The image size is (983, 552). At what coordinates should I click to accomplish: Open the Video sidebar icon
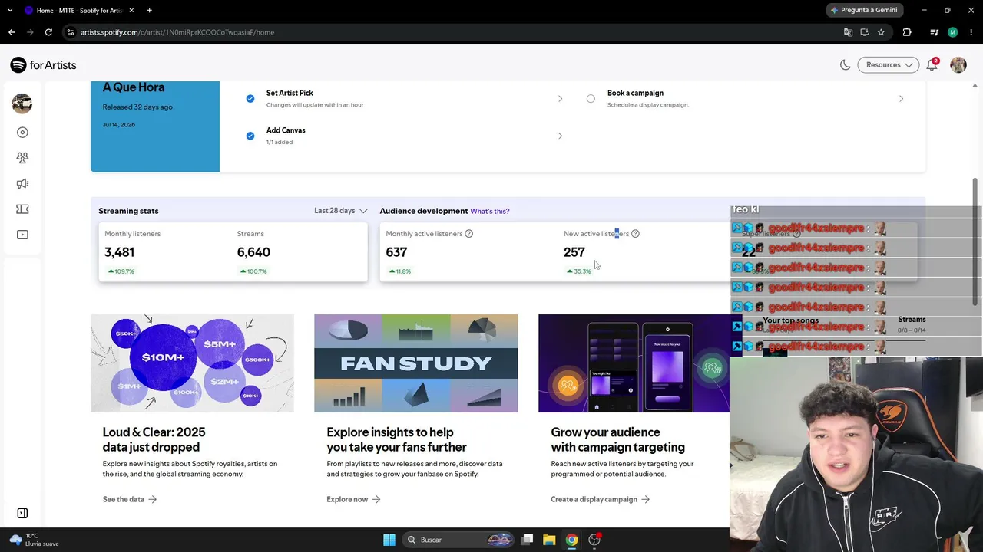click(22, 235)
